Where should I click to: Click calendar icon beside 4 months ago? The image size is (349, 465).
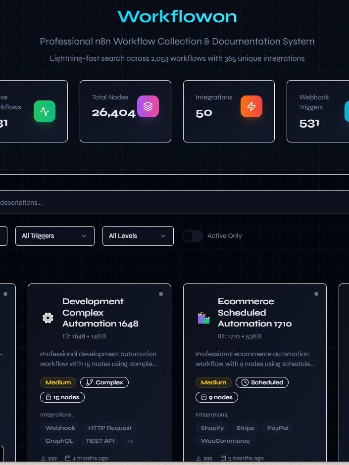coord(68,458)
